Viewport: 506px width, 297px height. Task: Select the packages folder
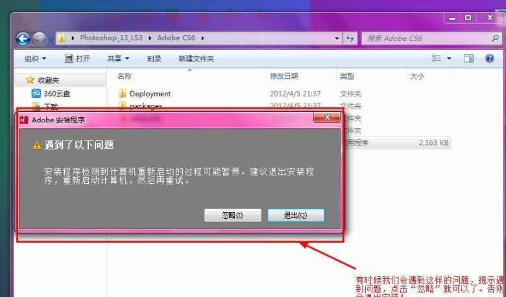(146, 105)
